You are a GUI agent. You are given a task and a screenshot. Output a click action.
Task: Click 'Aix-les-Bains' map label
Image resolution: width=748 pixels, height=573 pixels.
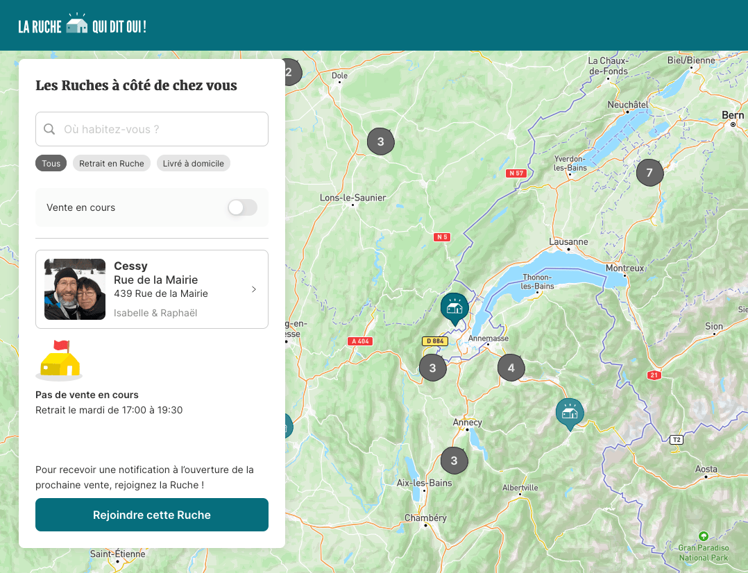424,483
